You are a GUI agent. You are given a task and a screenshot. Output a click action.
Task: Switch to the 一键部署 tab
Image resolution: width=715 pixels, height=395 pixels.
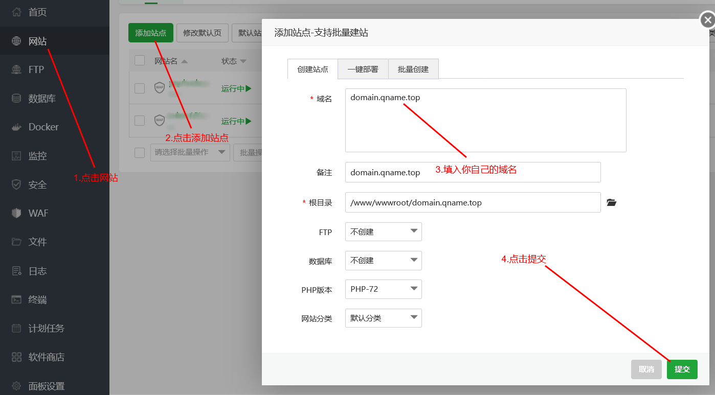(363, 69)
